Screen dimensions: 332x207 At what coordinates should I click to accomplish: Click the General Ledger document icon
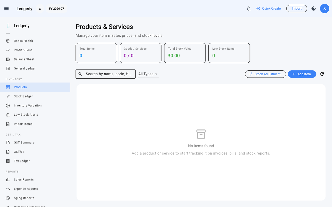point(8,68)
